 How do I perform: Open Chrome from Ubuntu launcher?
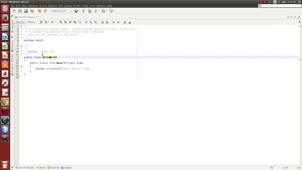pos(5,102)
